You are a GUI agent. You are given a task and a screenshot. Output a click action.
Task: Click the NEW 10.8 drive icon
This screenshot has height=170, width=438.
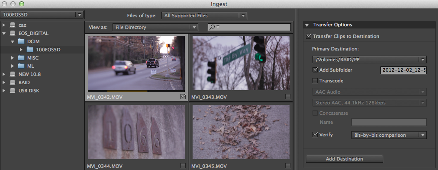13,74
